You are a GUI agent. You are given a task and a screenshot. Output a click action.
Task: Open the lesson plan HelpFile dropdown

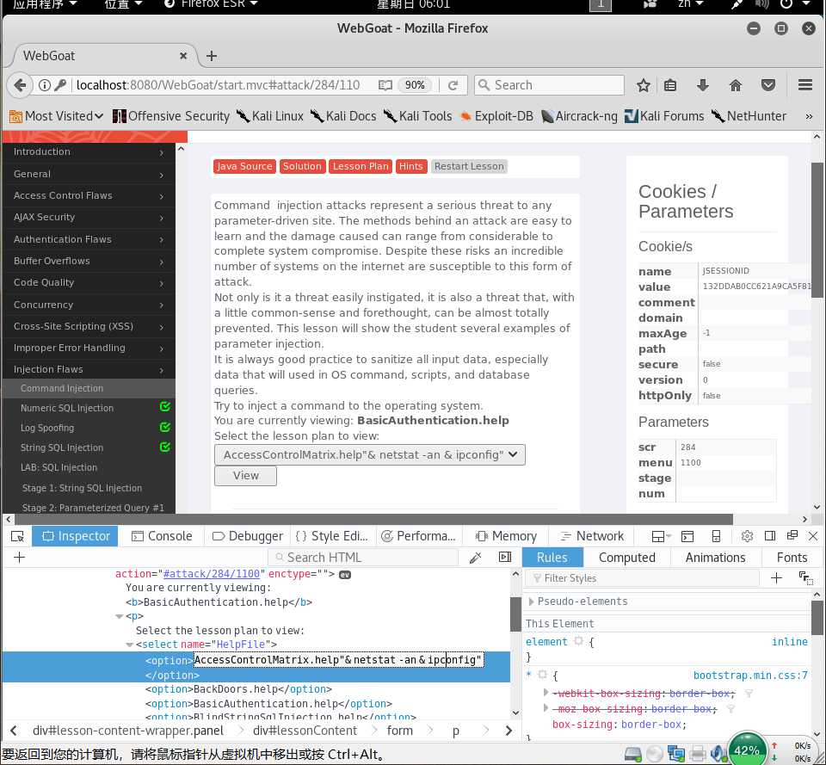pos(370,454)
